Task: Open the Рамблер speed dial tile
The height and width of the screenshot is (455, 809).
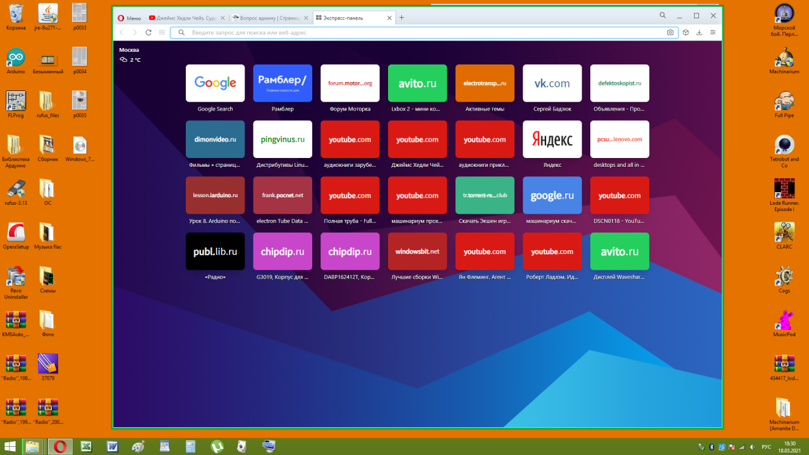Action: pos(283,83)
